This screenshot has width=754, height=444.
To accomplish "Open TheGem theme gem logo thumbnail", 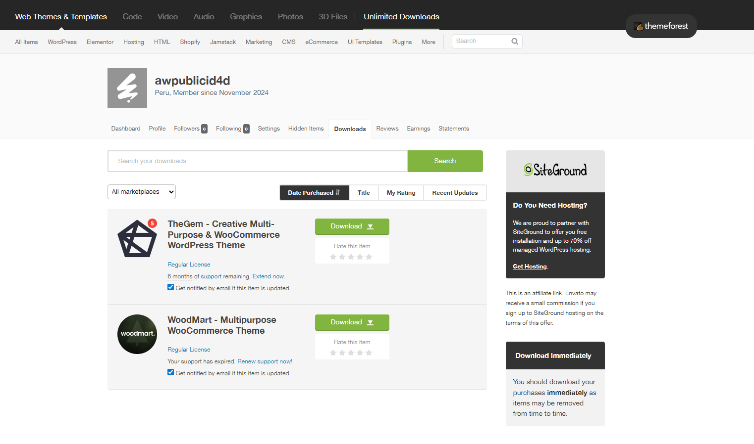I will tap(137, 239).
